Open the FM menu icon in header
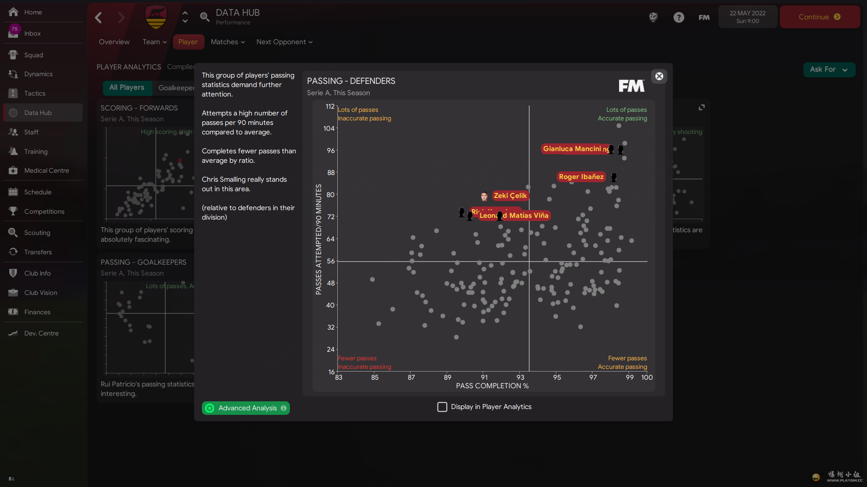867x487 pixels. coord(704,17)
